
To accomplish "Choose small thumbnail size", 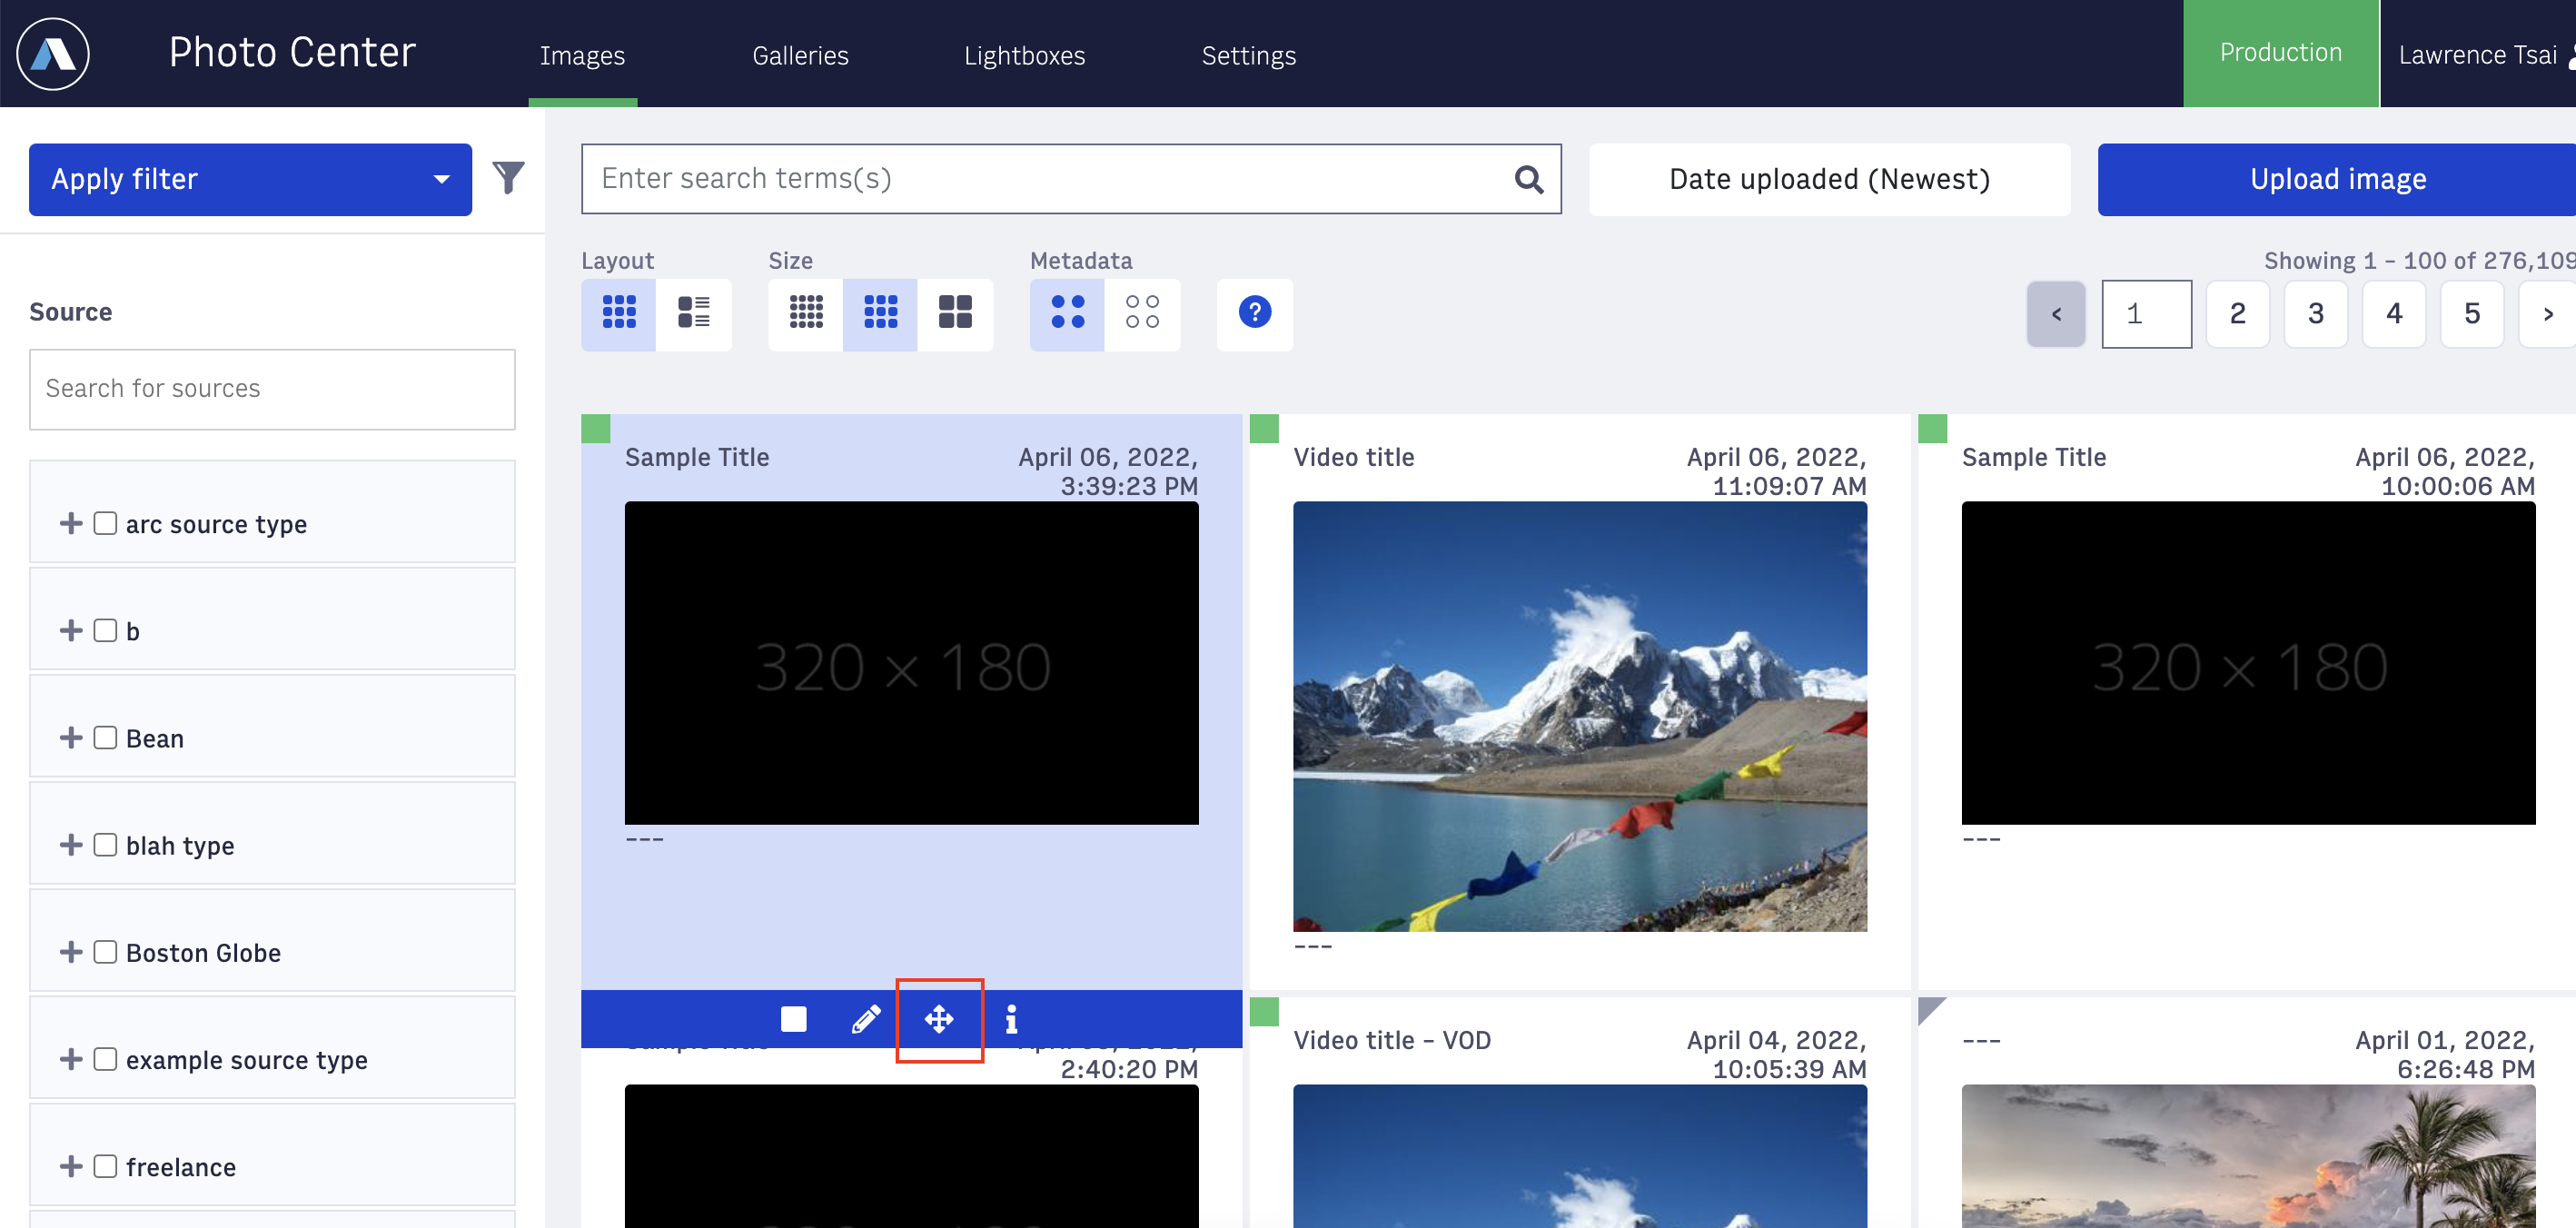I will point(806,313).
